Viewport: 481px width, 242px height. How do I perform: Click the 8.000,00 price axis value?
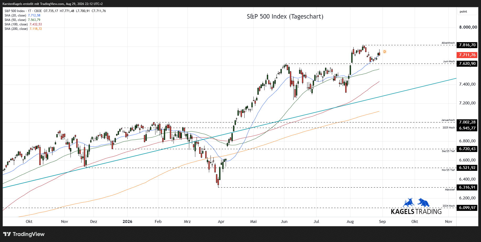468,27
